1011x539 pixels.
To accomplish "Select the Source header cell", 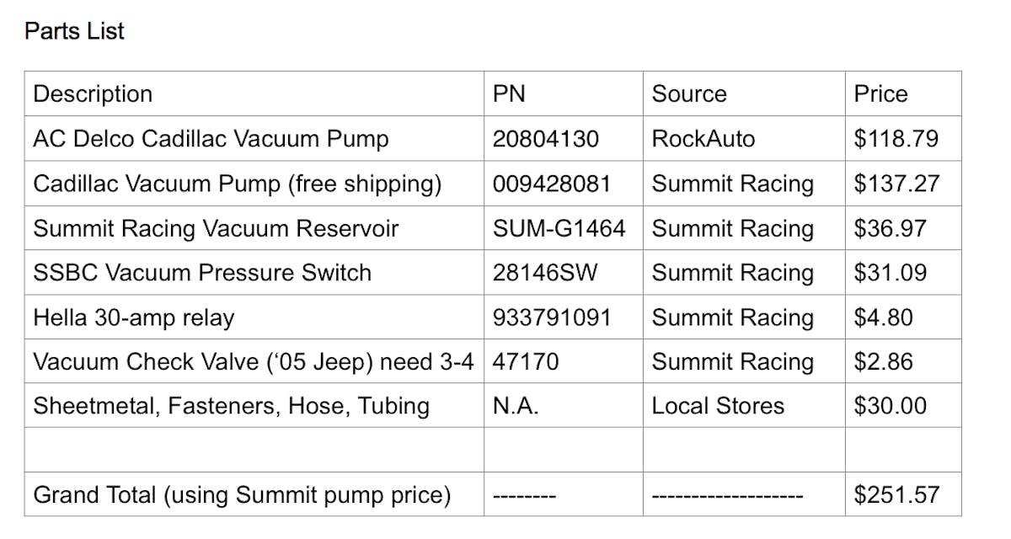I will (x=688, y=93).
